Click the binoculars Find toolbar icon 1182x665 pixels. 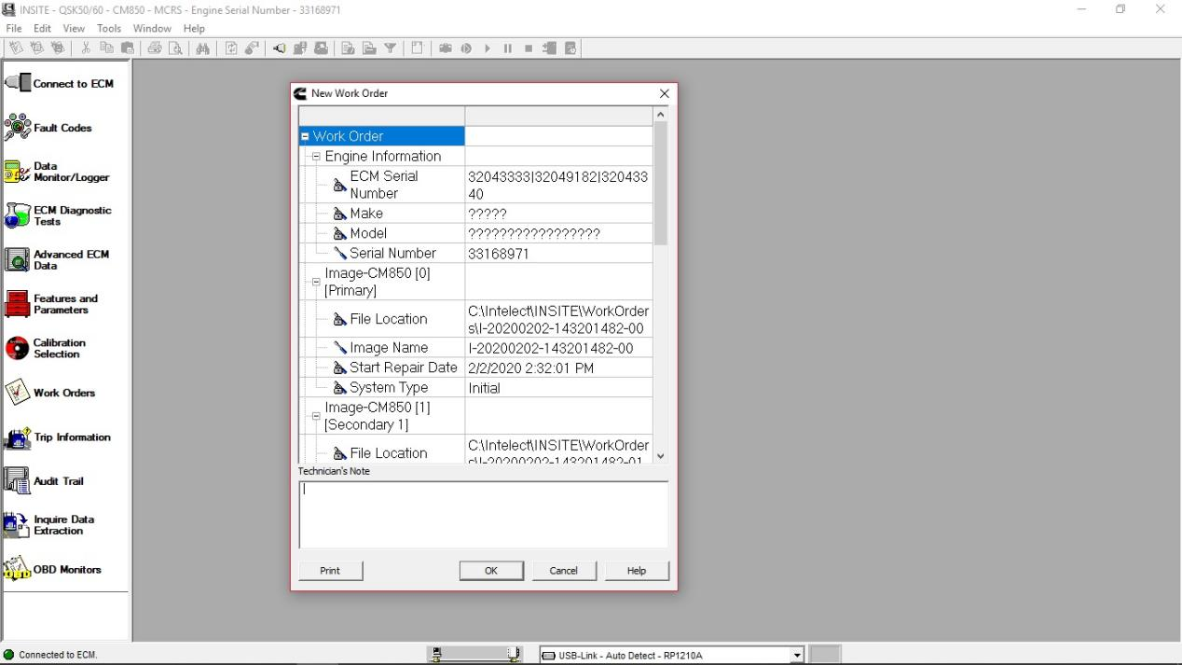click(x=203, y=48)
